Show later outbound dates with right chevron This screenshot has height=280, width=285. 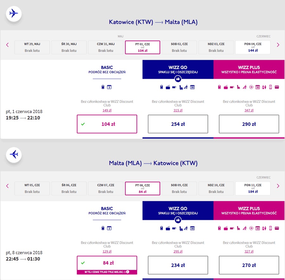pyautogui.click(x=278, y=45)
